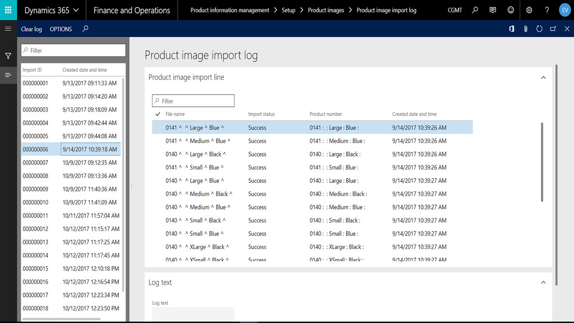Image resolution: width=574 pixels, height=323 pixels.
Task: Expand the hamburger navigation pane
Action: pos(8,29)
